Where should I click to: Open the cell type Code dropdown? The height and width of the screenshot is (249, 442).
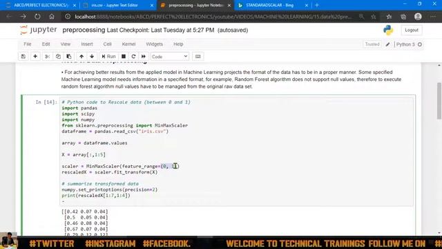coord(170,57)
